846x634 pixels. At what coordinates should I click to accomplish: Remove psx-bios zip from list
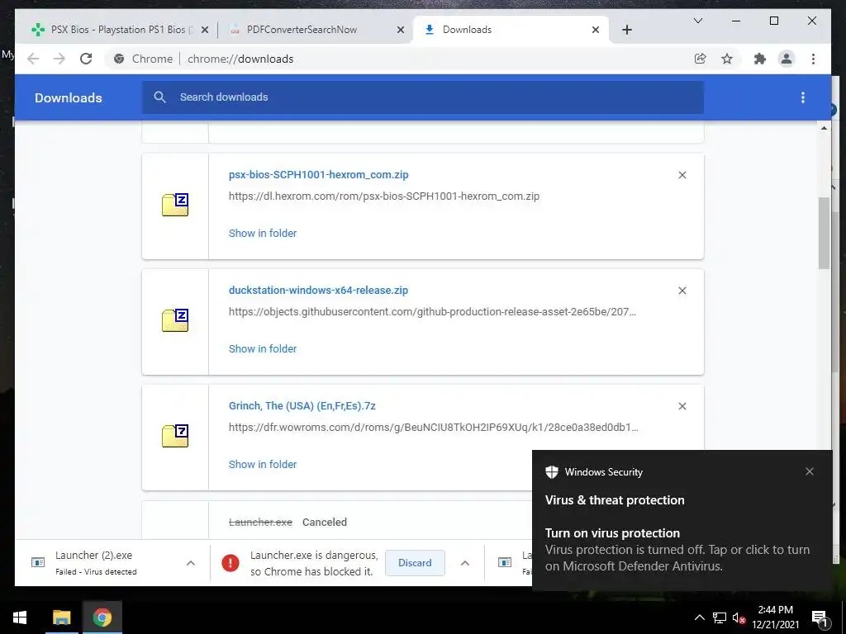[682, 175]
